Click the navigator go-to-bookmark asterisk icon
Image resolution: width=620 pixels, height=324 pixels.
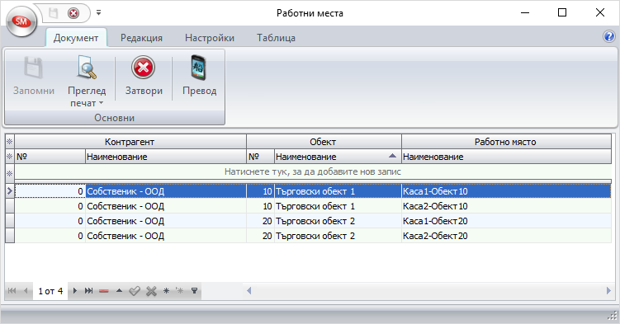(179, 291)
